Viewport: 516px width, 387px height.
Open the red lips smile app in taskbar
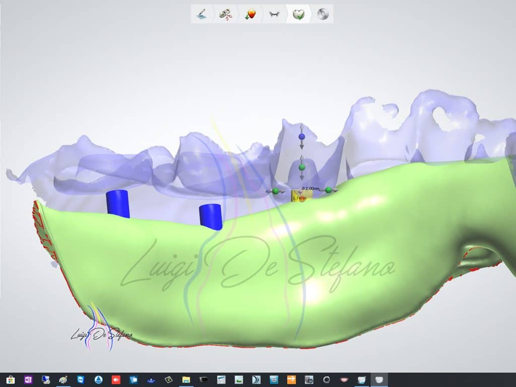pyautogui.click(x=344, y=380)
